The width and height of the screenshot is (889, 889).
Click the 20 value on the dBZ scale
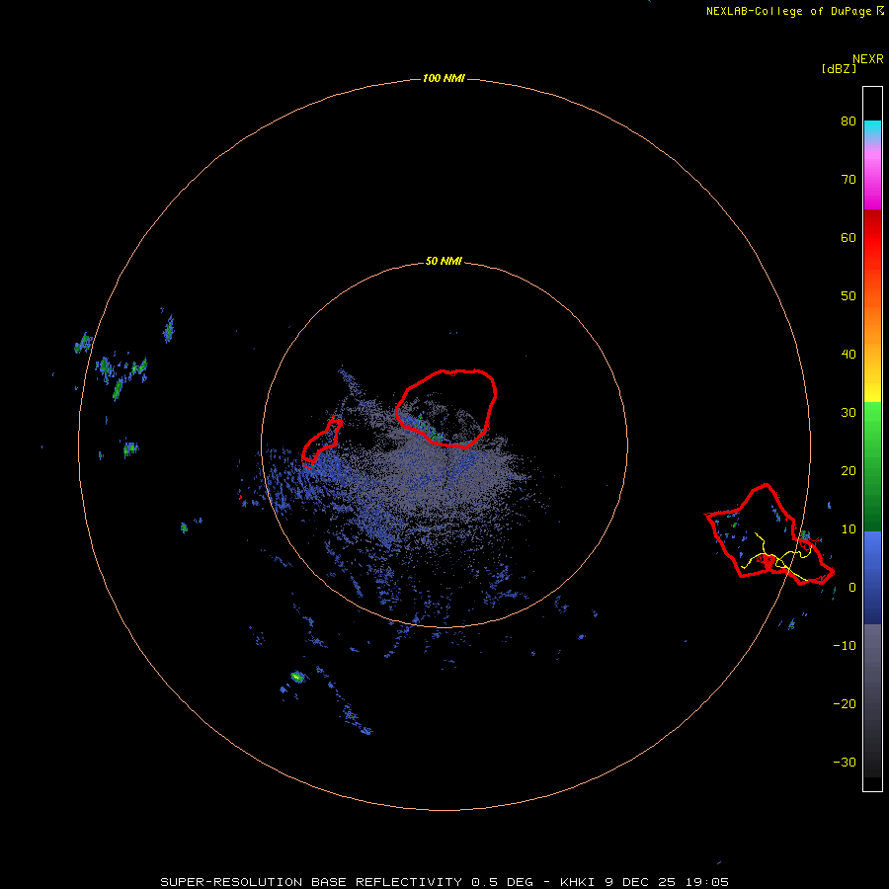coord(849,471)
